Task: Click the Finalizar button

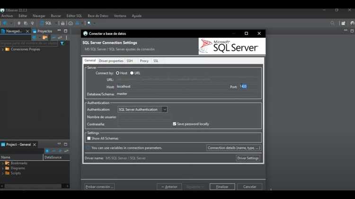Action: click(x=222, y=187)
